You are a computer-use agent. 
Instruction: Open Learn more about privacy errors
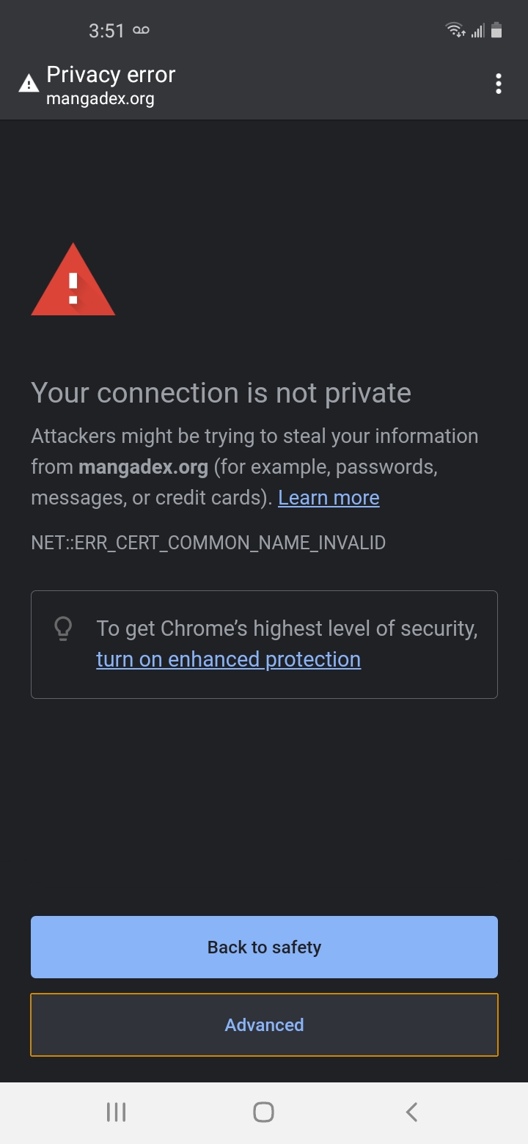click(328, 497)
